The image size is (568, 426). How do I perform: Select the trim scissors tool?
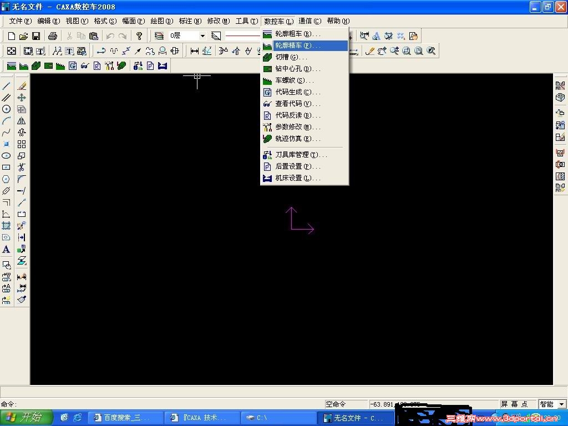click(22, 168)
